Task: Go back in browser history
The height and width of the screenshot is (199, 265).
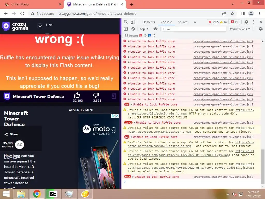Action: pyautogui.click(x=6, y=13)
